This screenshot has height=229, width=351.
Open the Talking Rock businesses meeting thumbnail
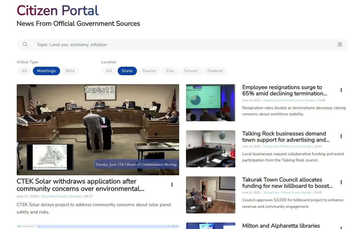click(x=211, y=149)
